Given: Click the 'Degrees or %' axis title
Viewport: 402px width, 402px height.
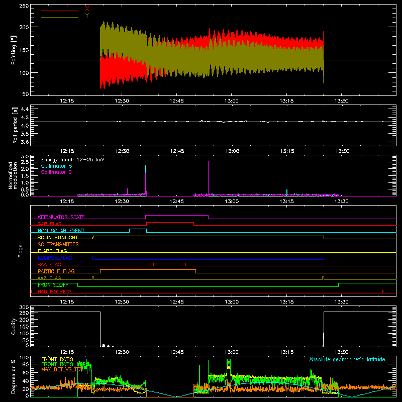Looking at the screenshot, I should 13,376.
